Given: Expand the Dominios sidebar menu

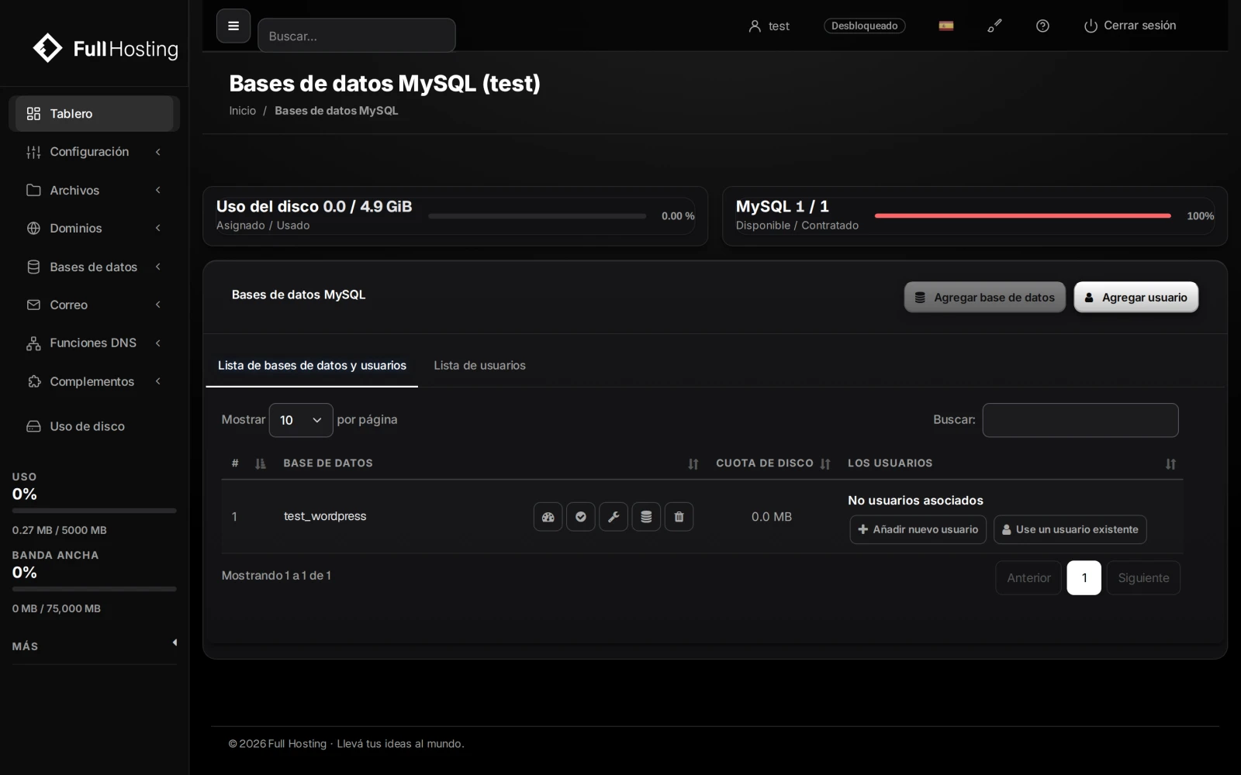Looking at the screenshot, I should [94, 228].
